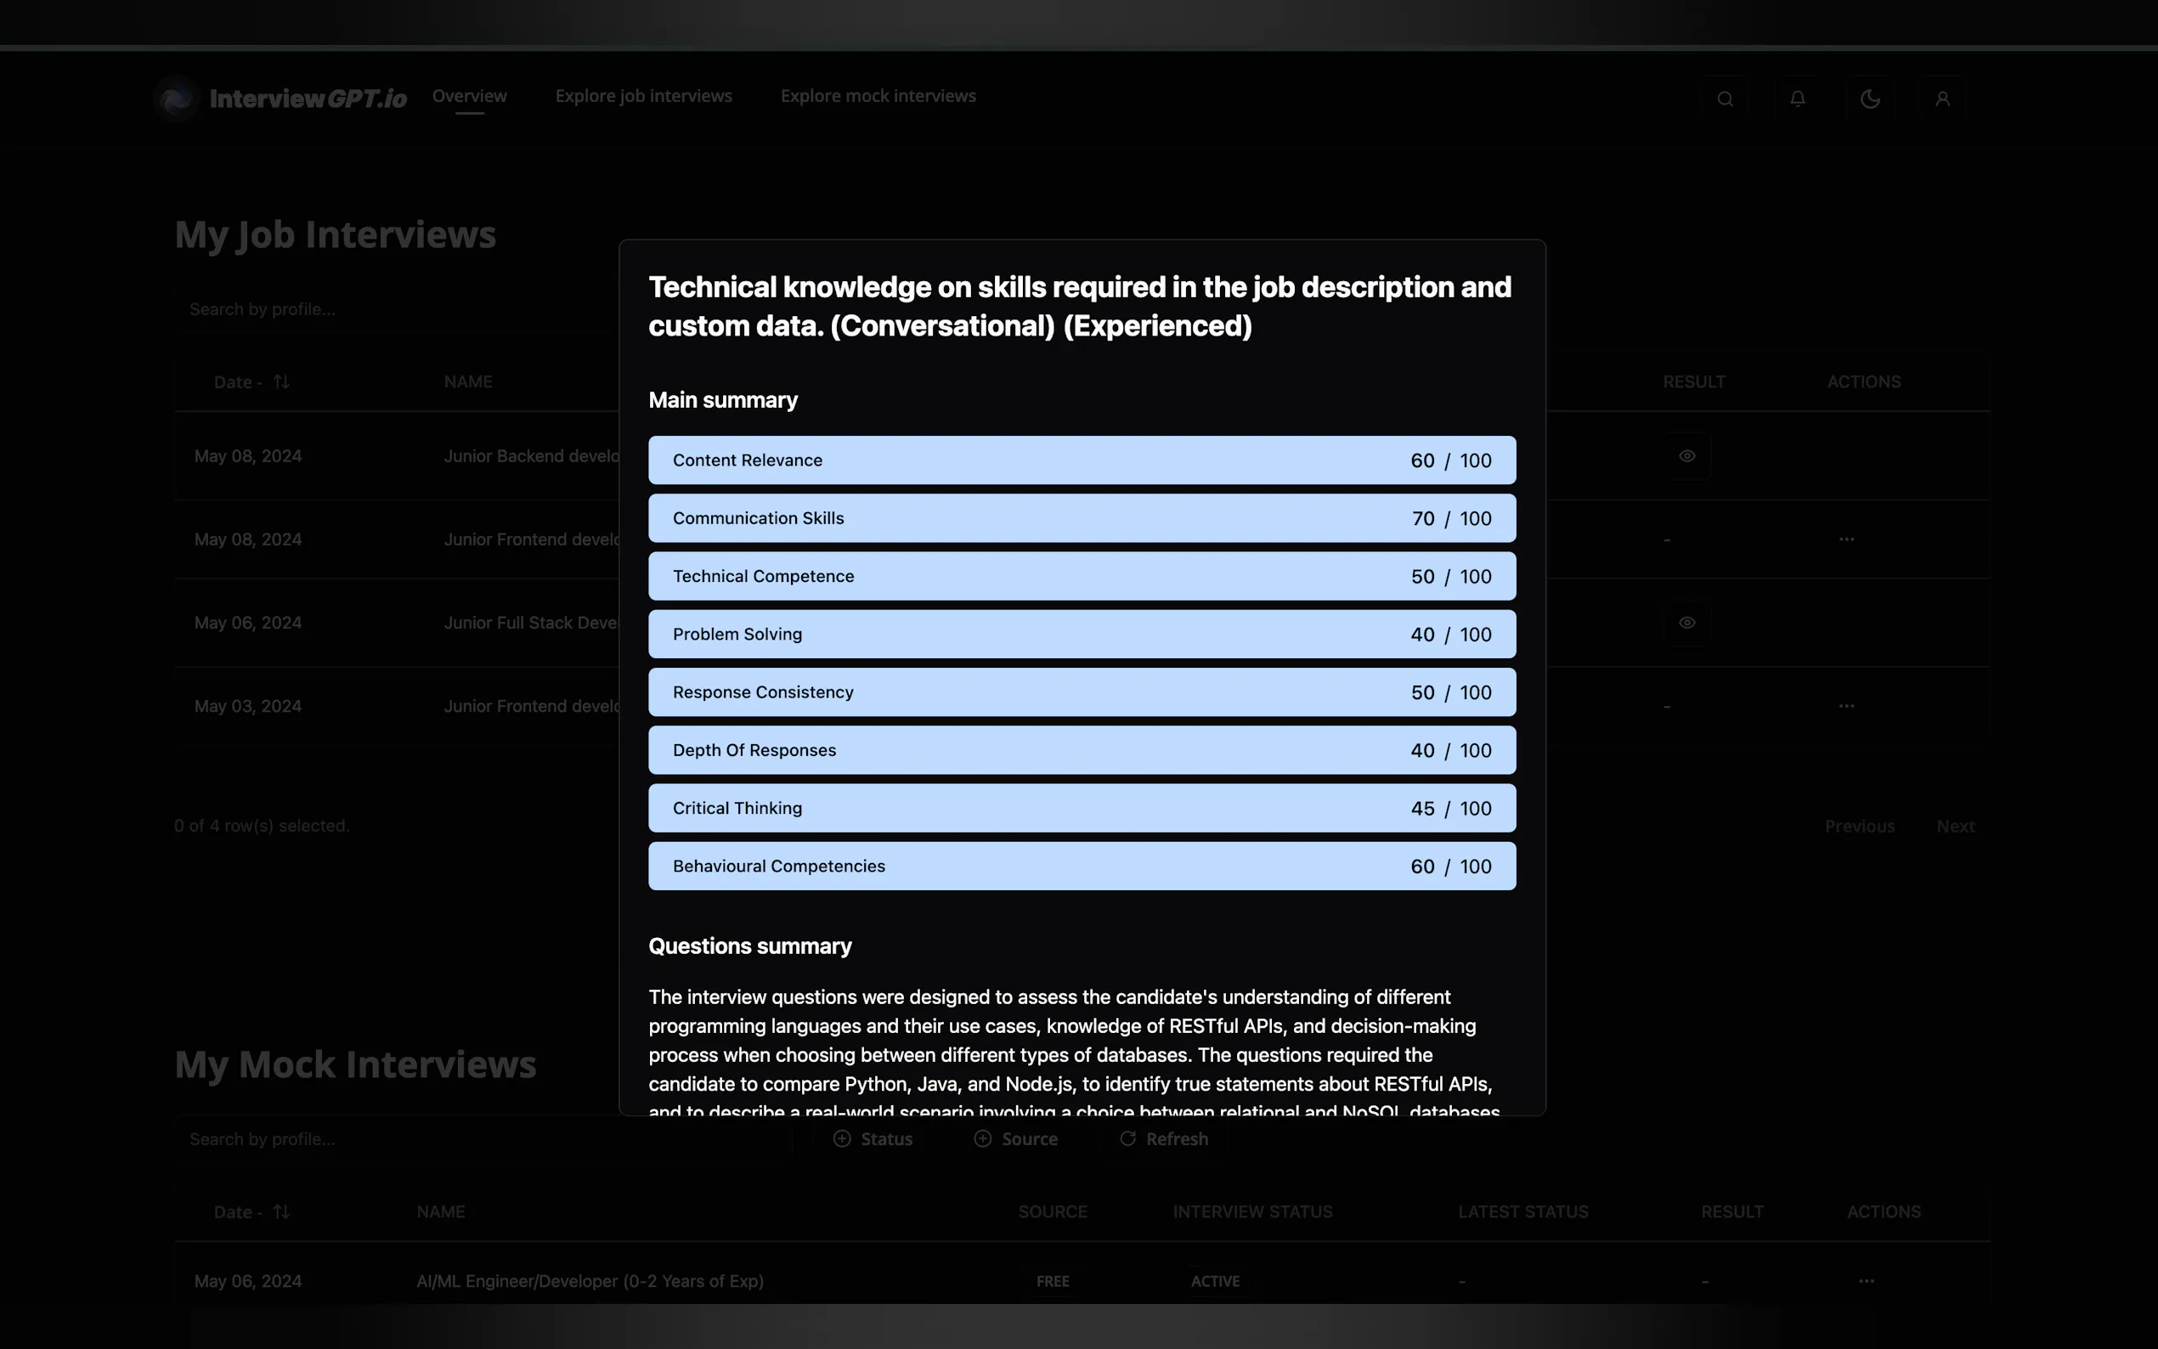Select the Overview navigation tab
Image resolution: width=2158 pixels, height=1349 pixels.
(x=469, y=96)
